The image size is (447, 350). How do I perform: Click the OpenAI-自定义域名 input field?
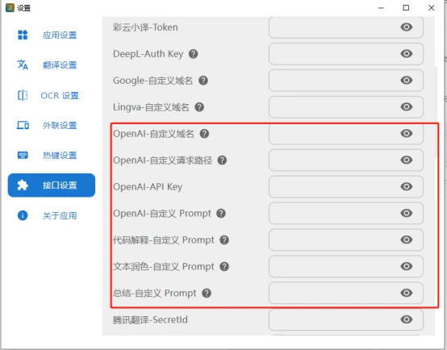(x=346, y=133)
